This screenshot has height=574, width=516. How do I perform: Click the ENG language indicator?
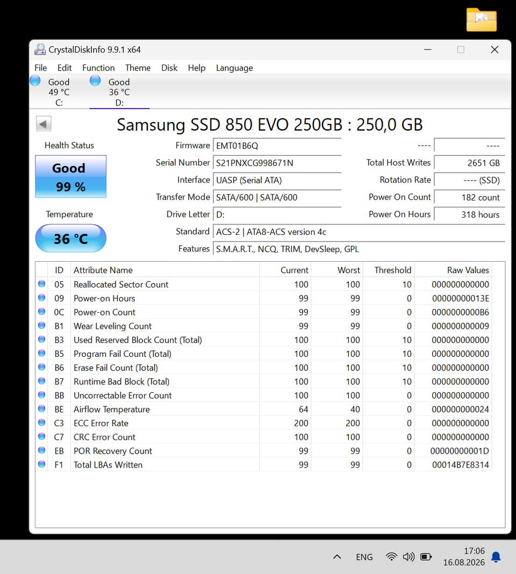click(x=364, y=557)
